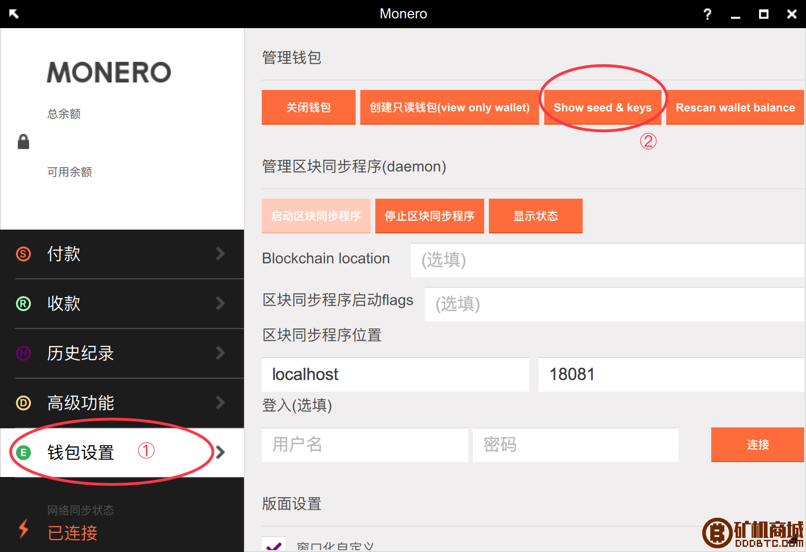Focus the 区块同步程序启动flags input field
The width and height of the screenshot is (806, 552).
point(615,304)
